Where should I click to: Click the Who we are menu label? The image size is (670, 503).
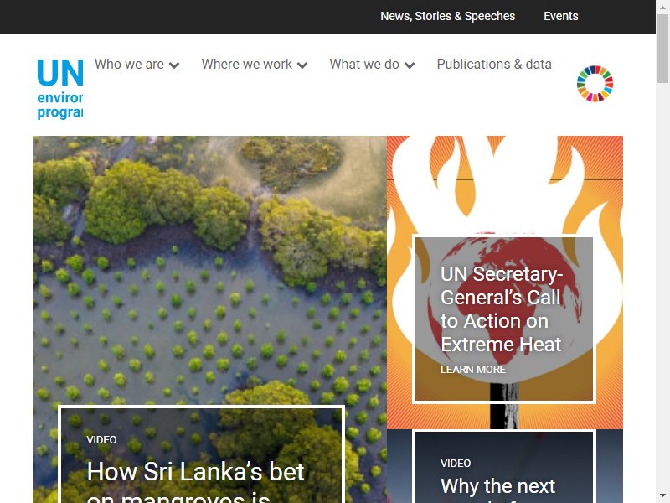tap(129, 65)
